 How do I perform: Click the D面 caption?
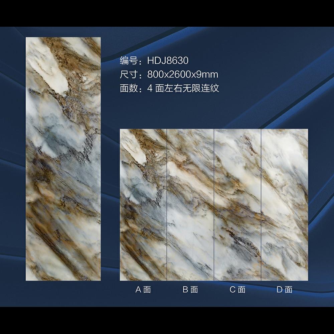tap(285, 290)
